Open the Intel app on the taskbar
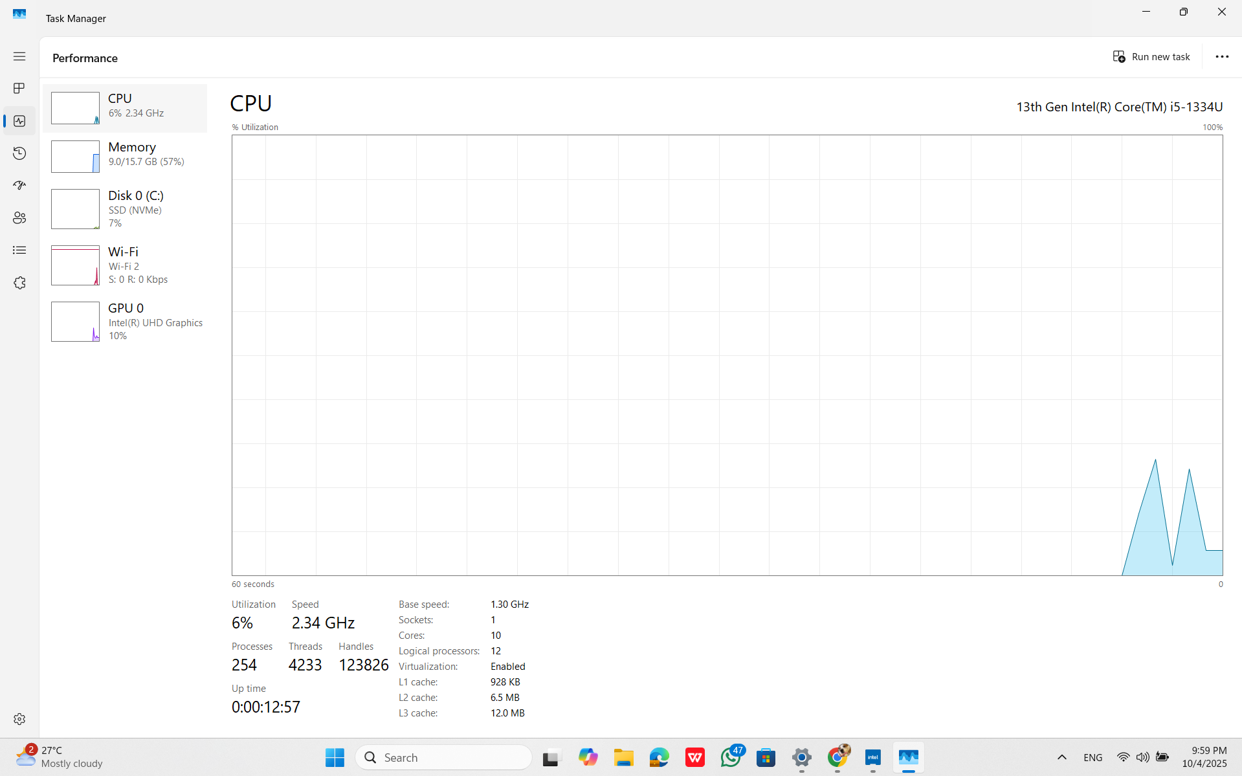 pyautogui.click(x=873, y=757)
